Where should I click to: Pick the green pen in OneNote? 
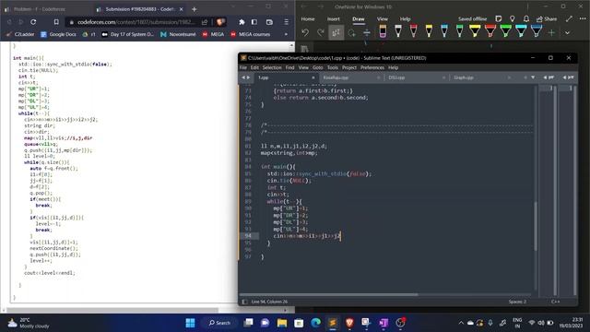(x=459, y=31)
